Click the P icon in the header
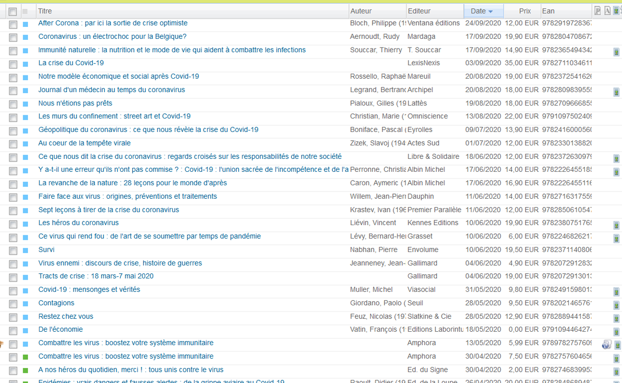This screenshot has width=622, height=383. pos(597,10)
